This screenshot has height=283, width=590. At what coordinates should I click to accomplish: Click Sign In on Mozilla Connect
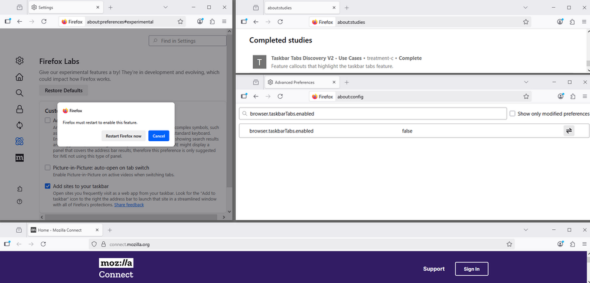click(x=471, y=269)
